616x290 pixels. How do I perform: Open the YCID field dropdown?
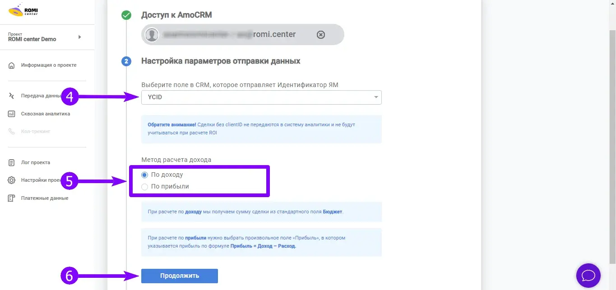[261, 97]
